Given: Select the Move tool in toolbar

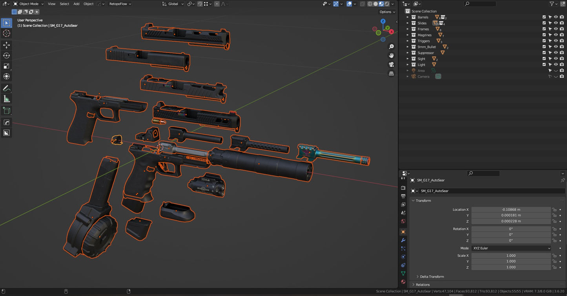Looking at the screenshot, I should [6, 45].
